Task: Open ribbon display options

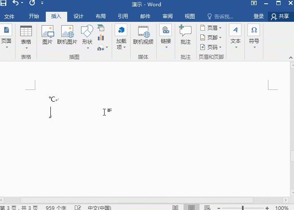Action: point(254,3)
